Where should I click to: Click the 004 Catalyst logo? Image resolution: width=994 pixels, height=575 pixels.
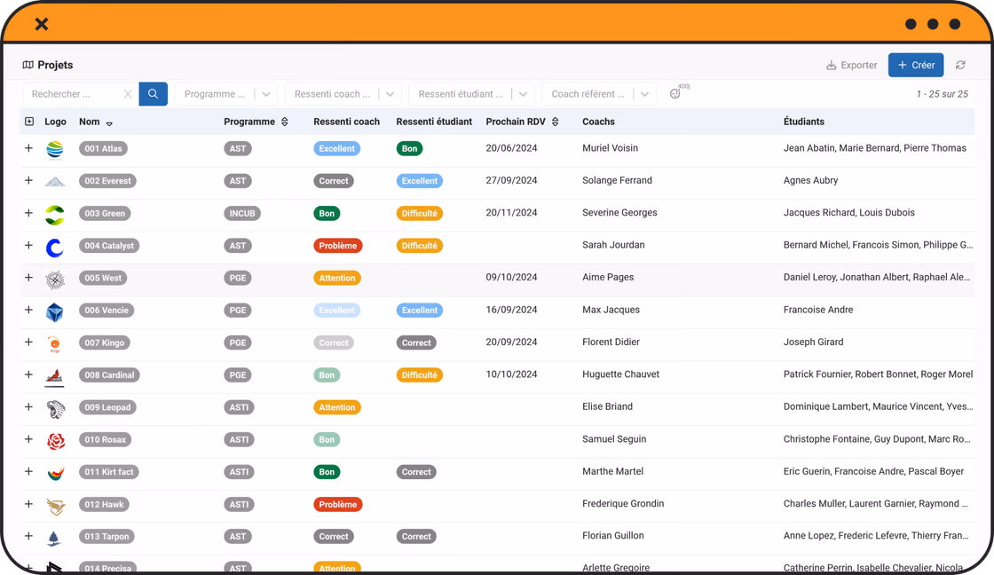(x=55, y=248)
